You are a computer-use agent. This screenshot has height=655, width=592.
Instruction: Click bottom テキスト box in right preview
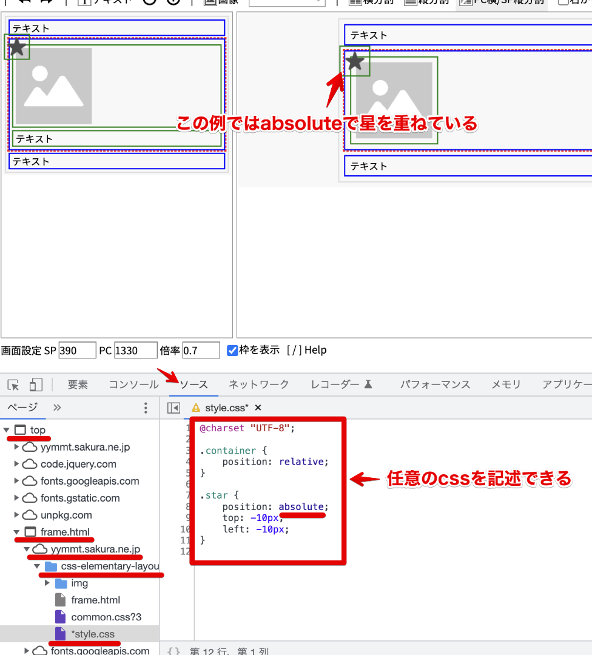[x=468, y=166]
